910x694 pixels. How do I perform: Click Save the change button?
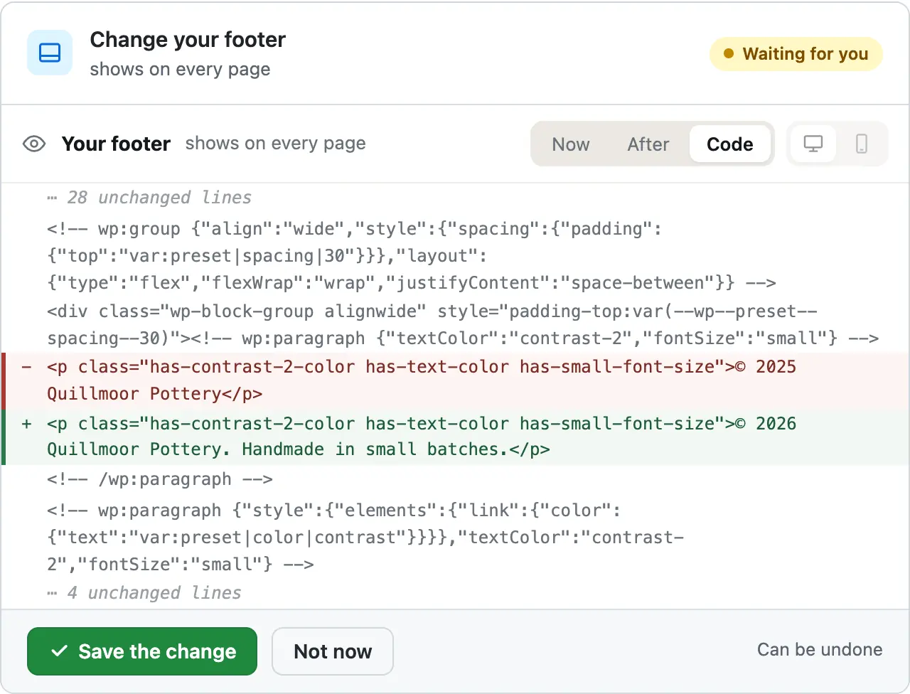(142, 651)
